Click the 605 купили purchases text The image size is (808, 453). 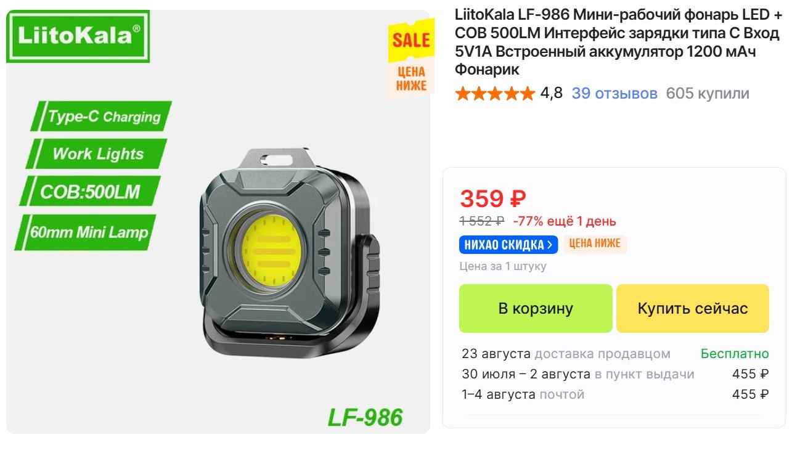pos(708,94)
